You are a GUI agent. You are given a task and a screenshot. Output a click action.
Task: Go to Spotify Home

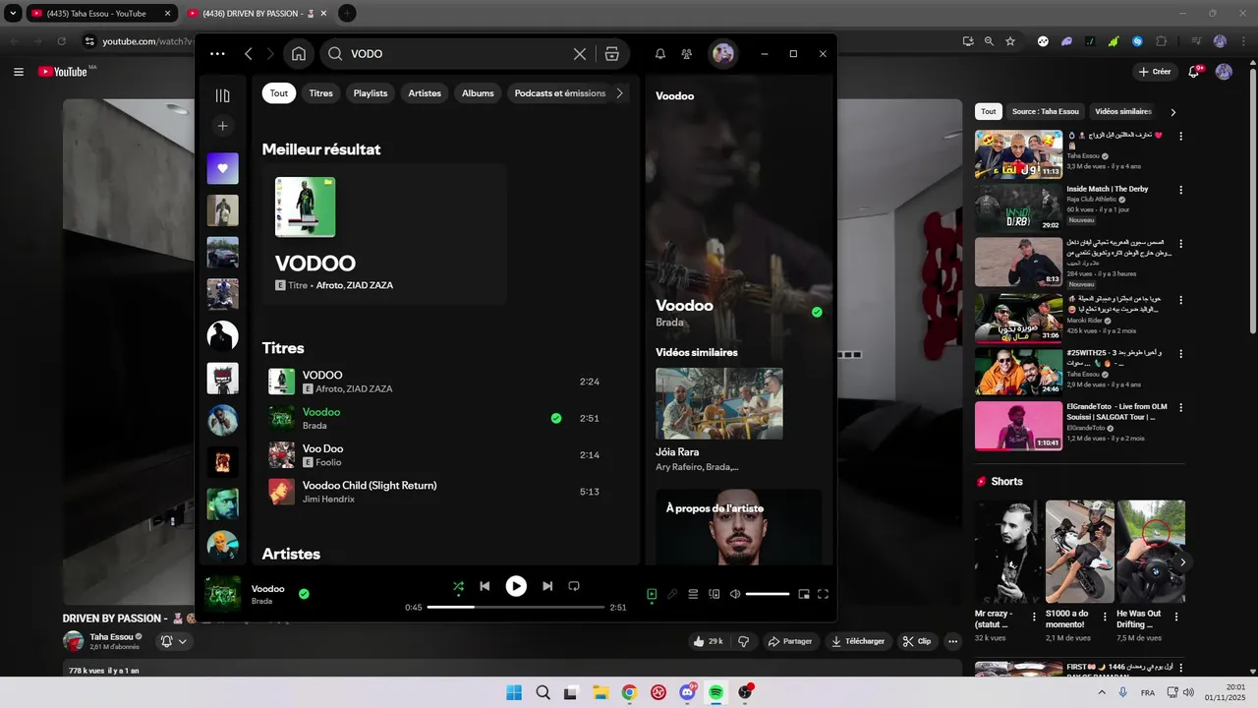click(299, 54)
